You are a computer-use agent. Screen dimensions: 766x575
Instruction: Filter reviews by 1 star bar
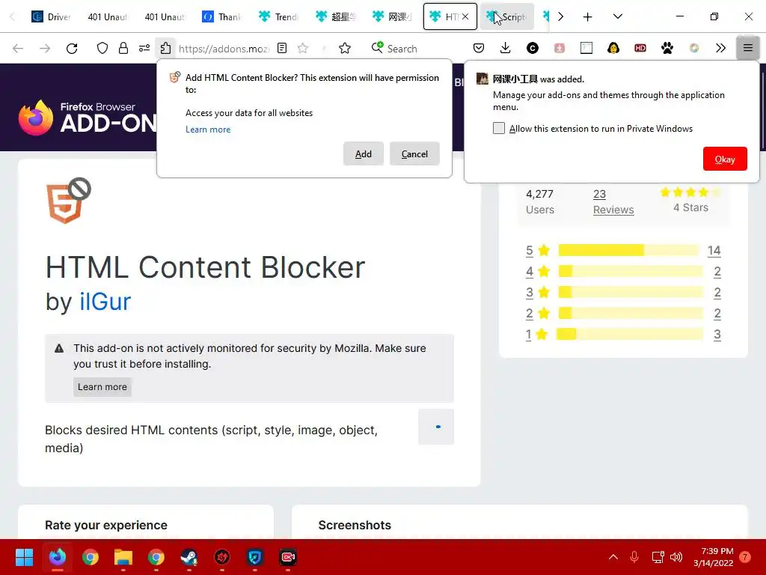pyautogui.click(x=629, y=335)
